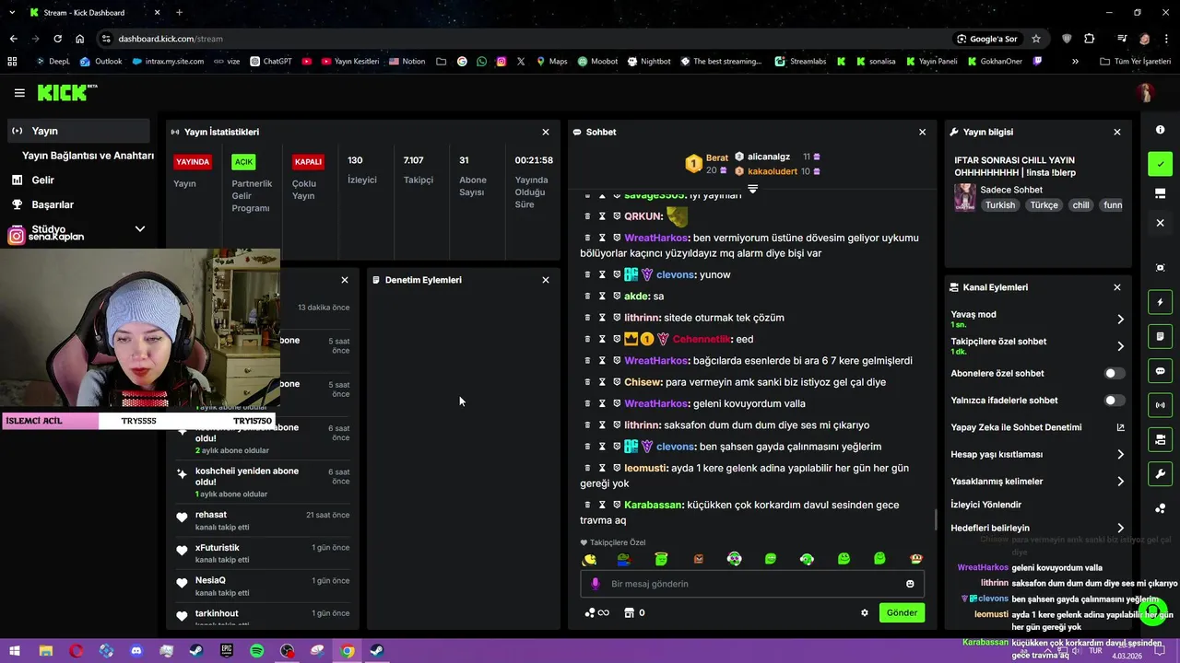Screen dimensions: 1180x663
Task: Click the fullscreen focus icon in the right sidebar
Action: click(1160, 268)
